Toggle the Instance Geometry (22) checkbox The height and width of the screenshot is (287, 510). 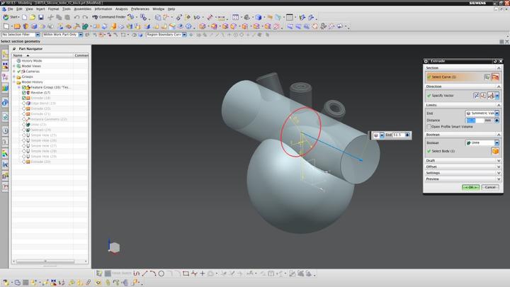point(24,119)
